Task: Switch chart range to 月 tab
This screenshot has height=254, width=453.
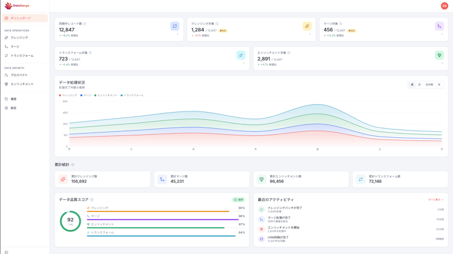Action: [x=420, y=85]
